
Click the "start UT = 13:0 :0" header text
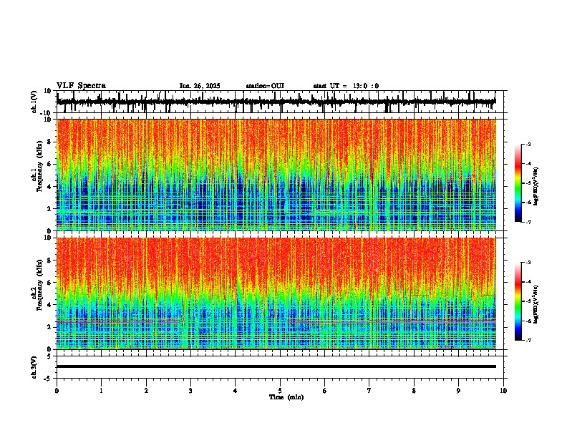point(346,86)
